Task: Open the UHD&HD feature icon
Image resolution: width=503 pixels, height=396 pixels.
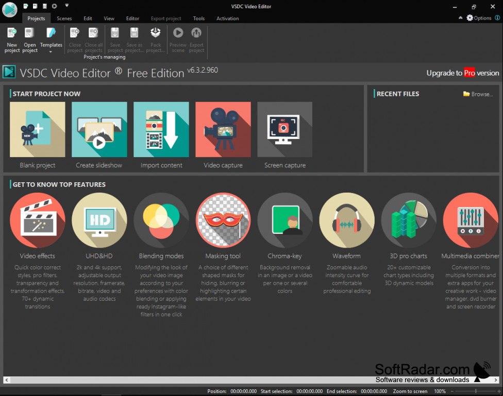Action: pos(99,220)
